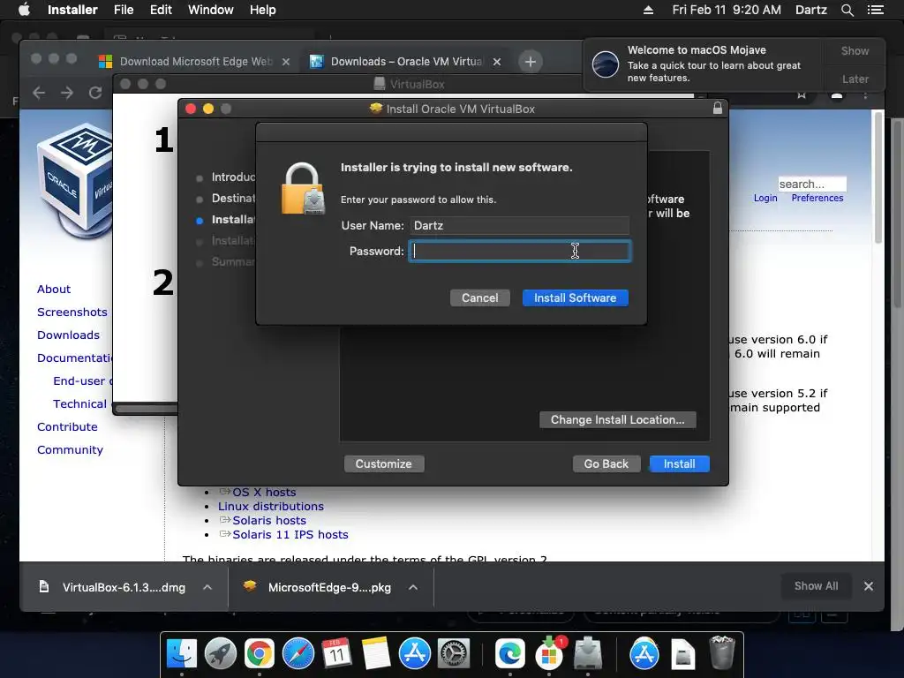Expand options chevron for MicrosoftEdge pkg download
The height and width of the screenshot is (678, 904).
pyautogui.click(x=413, y=587)
